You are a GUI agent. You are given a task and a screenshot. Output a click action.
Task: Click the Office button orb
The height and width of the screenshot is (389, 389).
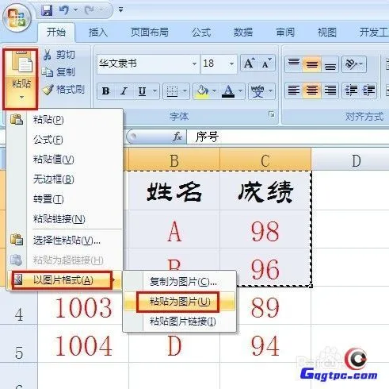click(17, 18)
